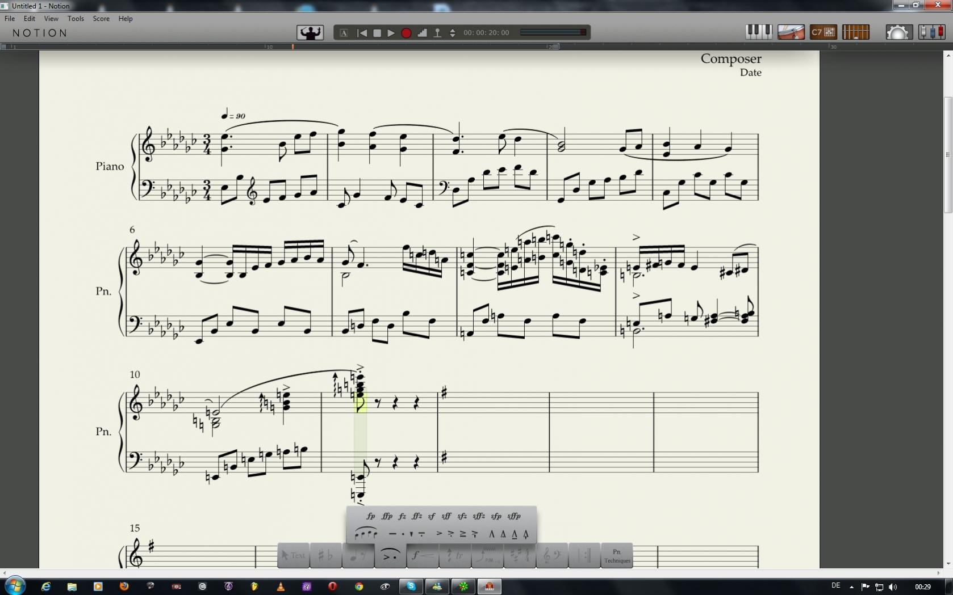The width and height of the screenshot is (953, 595).
Task: Open the virtual piano keyboard
Action: (x=758, y=32)
